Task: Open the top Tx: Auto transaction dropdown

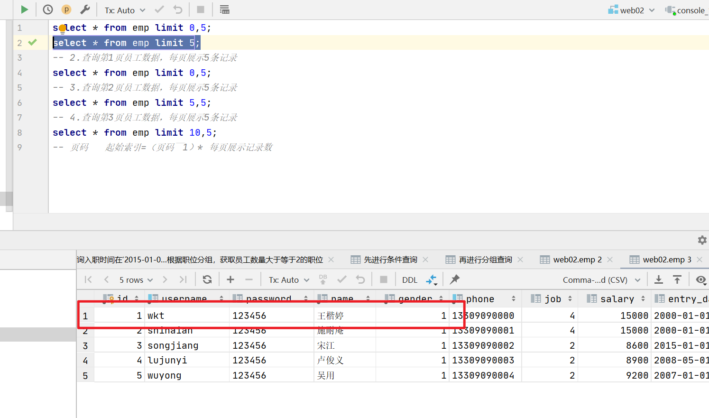Action: [x=125, y=10]
